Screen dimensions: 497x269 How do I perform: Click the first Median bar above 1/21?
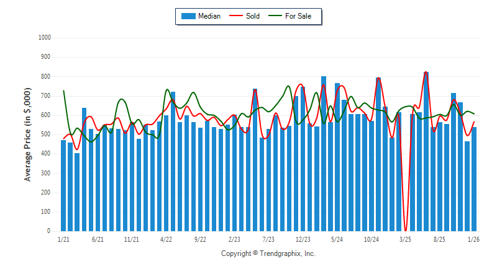pos(63,186)
